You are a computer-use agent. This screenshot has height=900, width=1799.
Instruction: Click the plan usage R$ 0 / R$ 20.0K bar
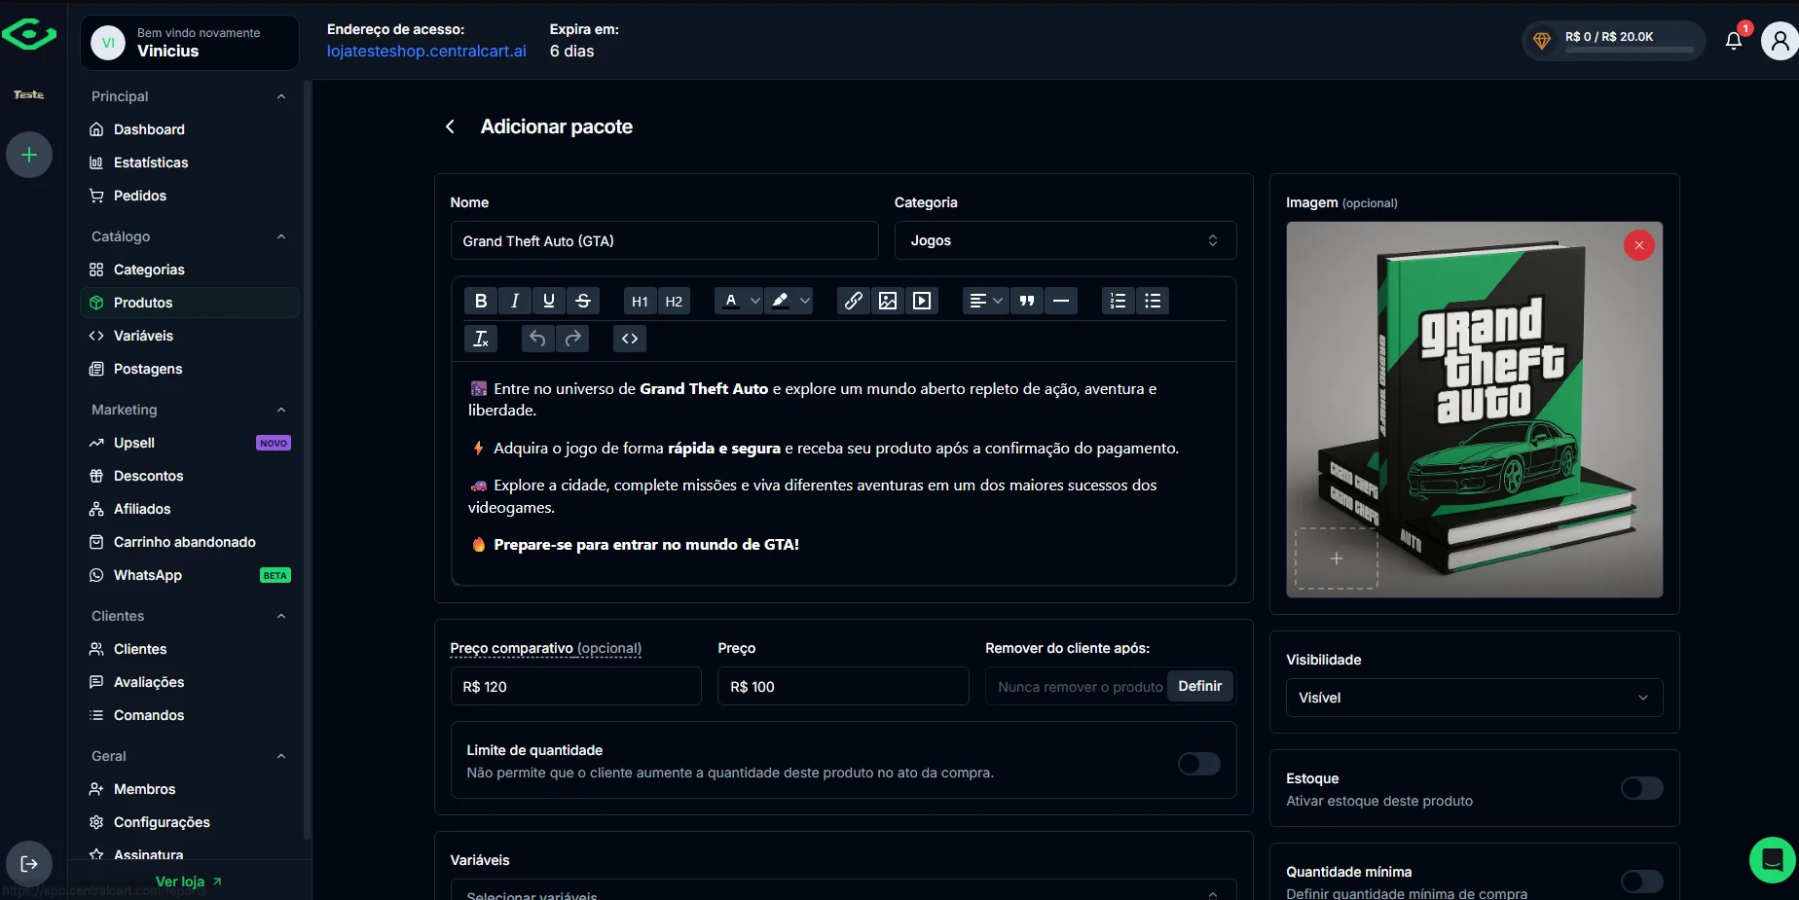pyautogui.click(x=1613, y=41)
